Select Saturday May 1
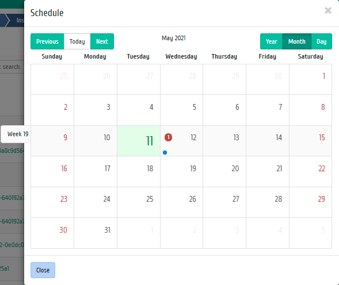339x285 pixels. [310, 79]
